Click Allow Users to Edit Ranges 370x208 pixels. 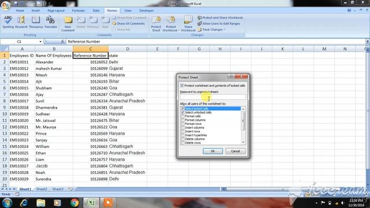coord(219,24)
